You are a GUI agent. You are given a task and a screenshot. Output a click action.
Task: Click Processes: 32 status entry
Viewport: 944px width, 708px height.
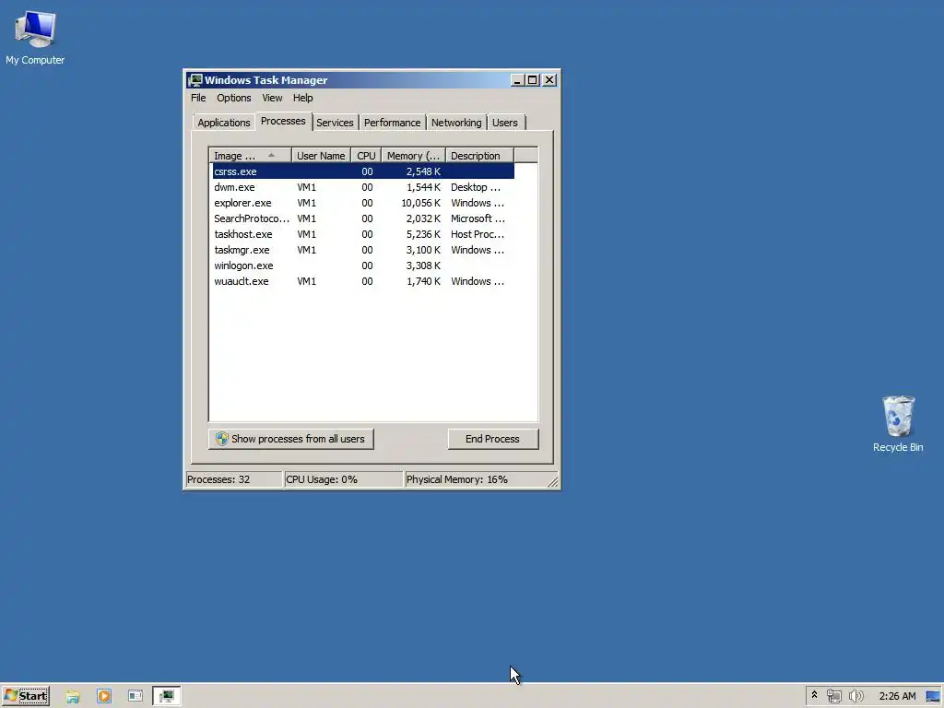tap(234, 479)
